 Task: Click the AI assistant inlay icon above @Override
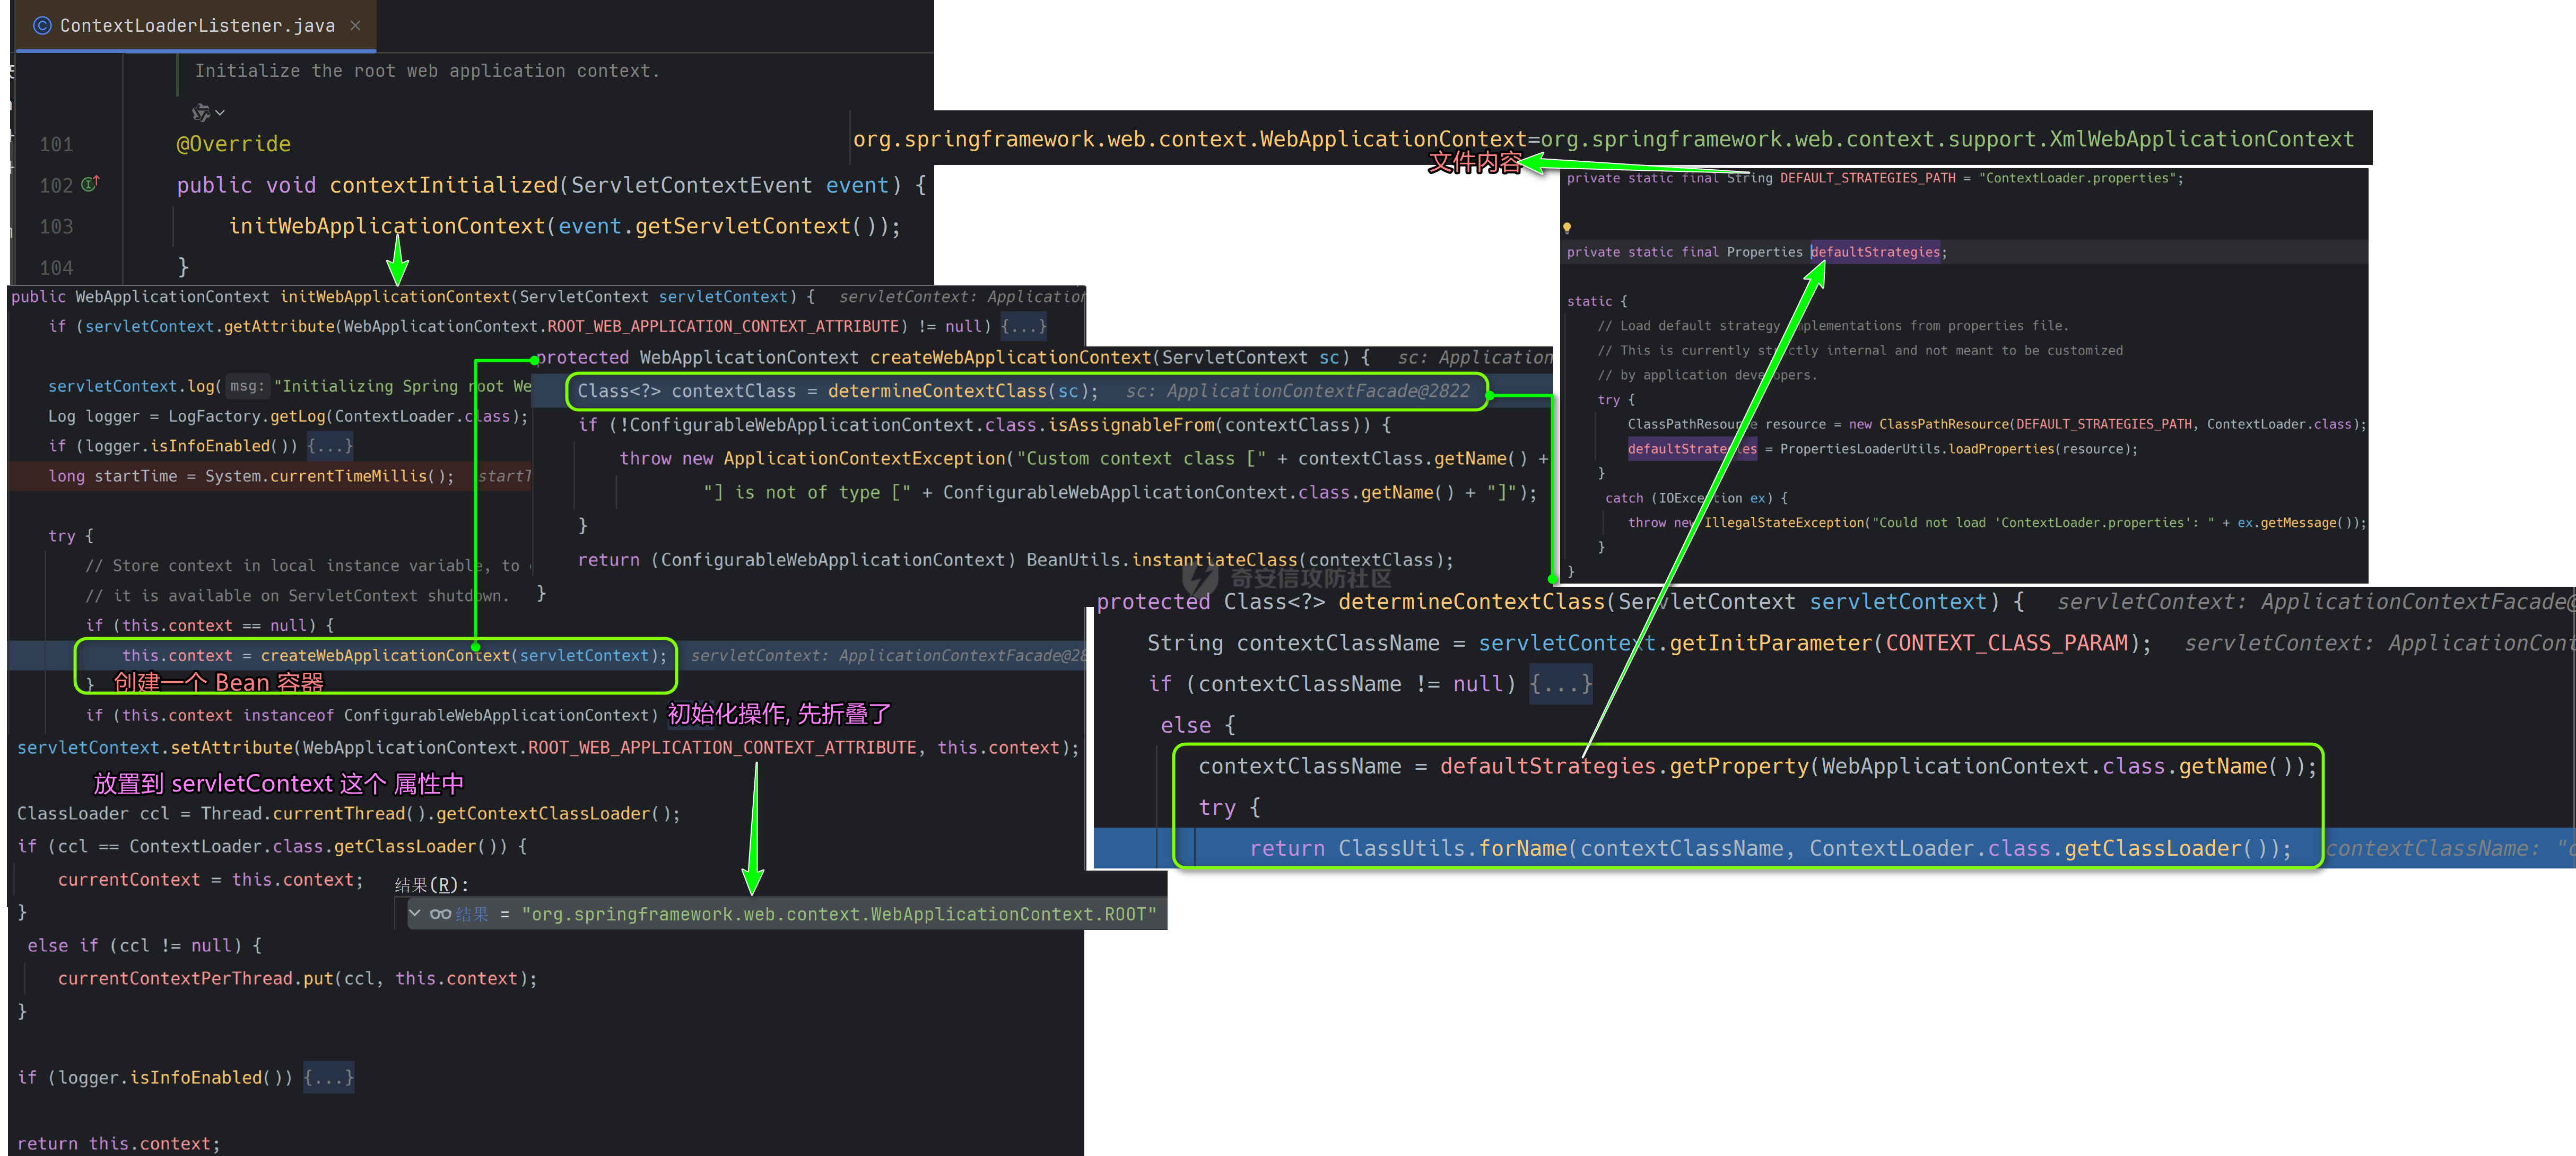pos(200,113)
